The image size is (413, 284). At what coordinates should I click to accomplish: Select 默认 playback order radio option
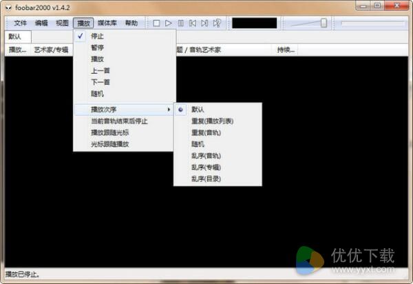(218, 110)
